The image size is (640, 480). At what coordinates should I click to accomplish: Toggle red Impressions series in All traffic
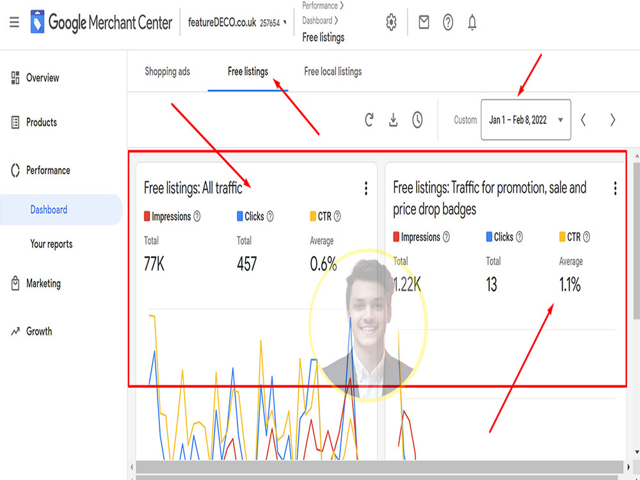click(147, 216)
